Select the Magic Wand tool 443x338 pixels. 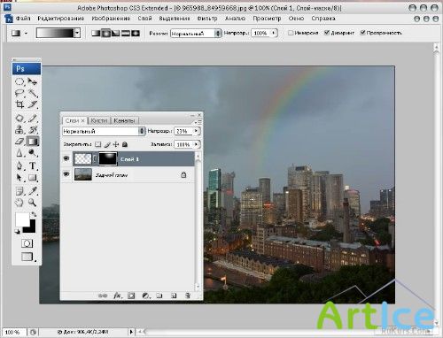coord(33,93)
